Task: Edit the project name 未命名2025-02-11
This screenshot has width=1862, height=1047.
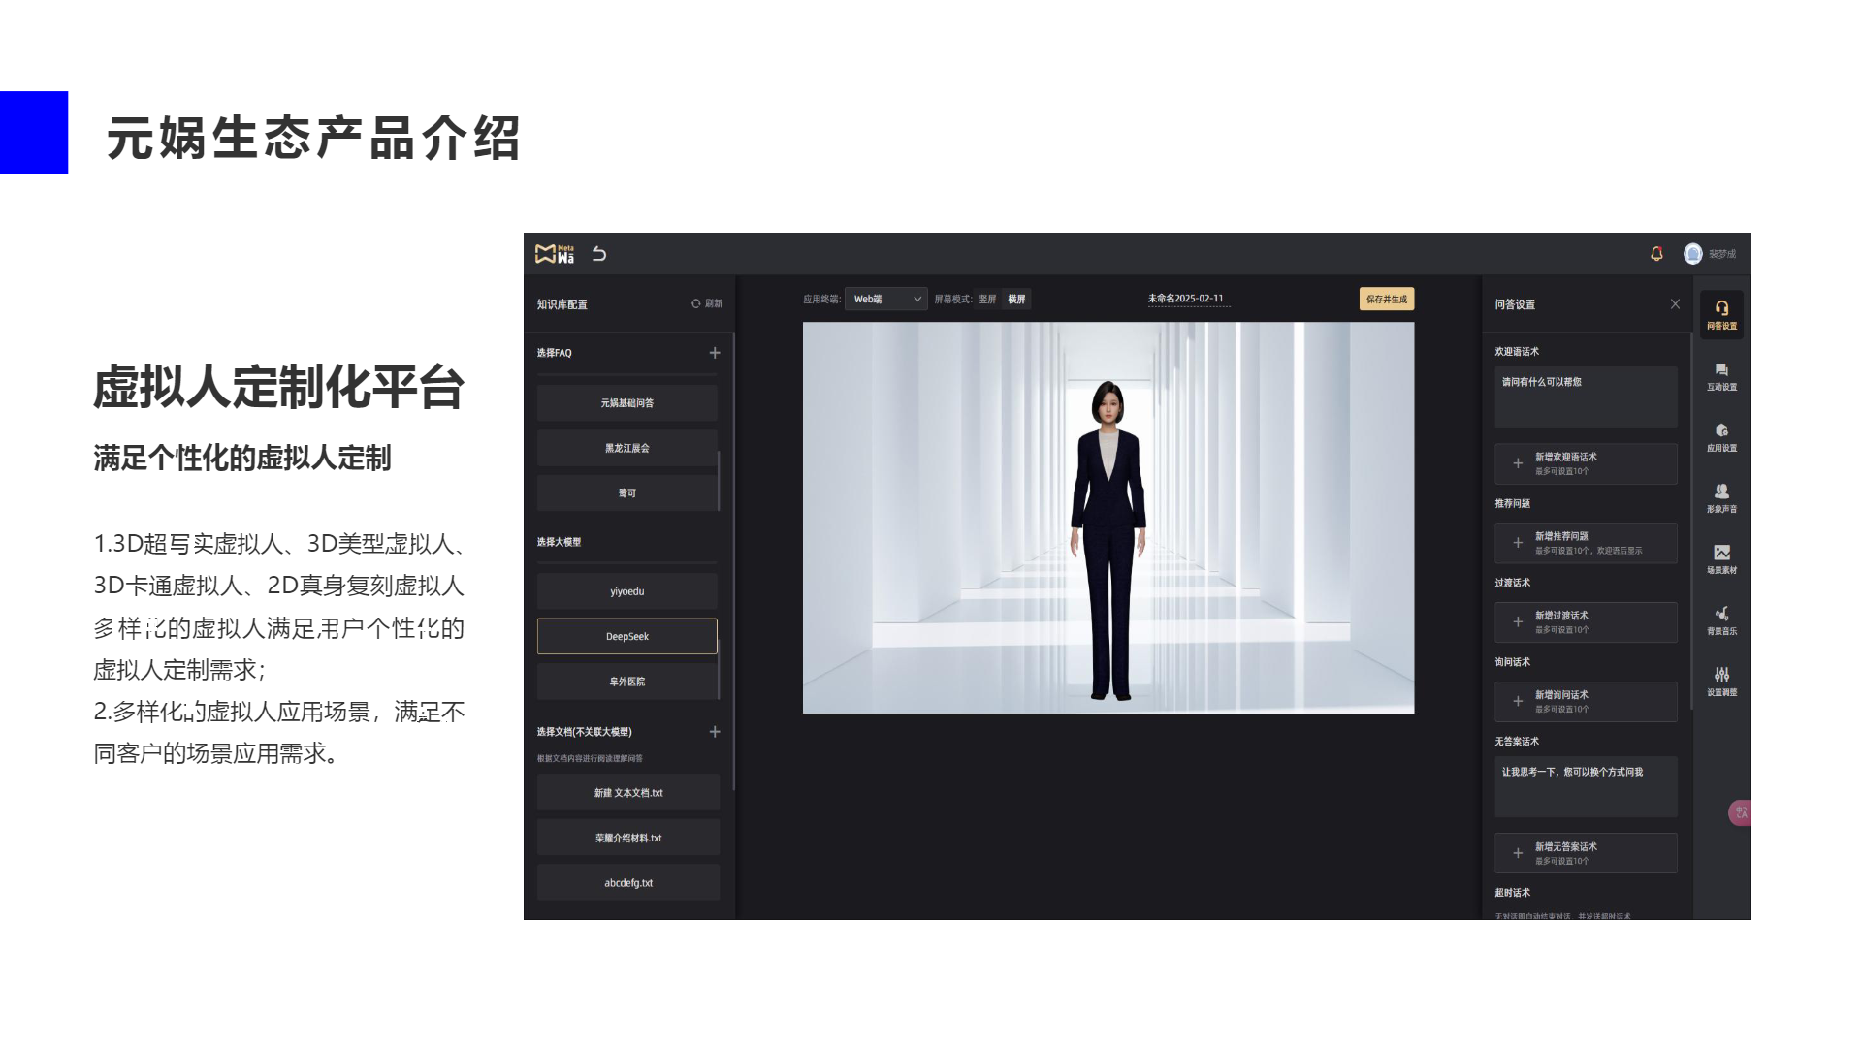Action: [x=1189, y=299]
